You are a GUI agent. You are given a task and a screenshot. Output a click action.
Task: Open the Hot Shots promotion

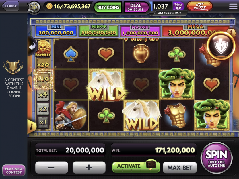click(199, 6)
